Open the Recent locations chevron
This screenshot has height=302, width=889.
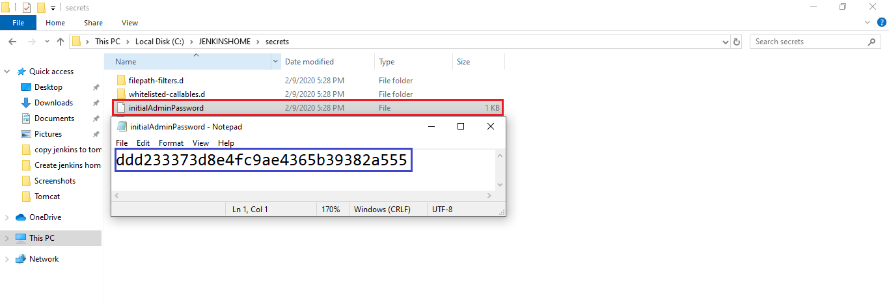point(46,42)
